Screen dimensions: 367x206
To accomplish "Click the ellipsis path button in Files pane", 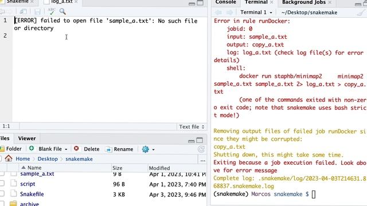I will [x=202, y=161].
